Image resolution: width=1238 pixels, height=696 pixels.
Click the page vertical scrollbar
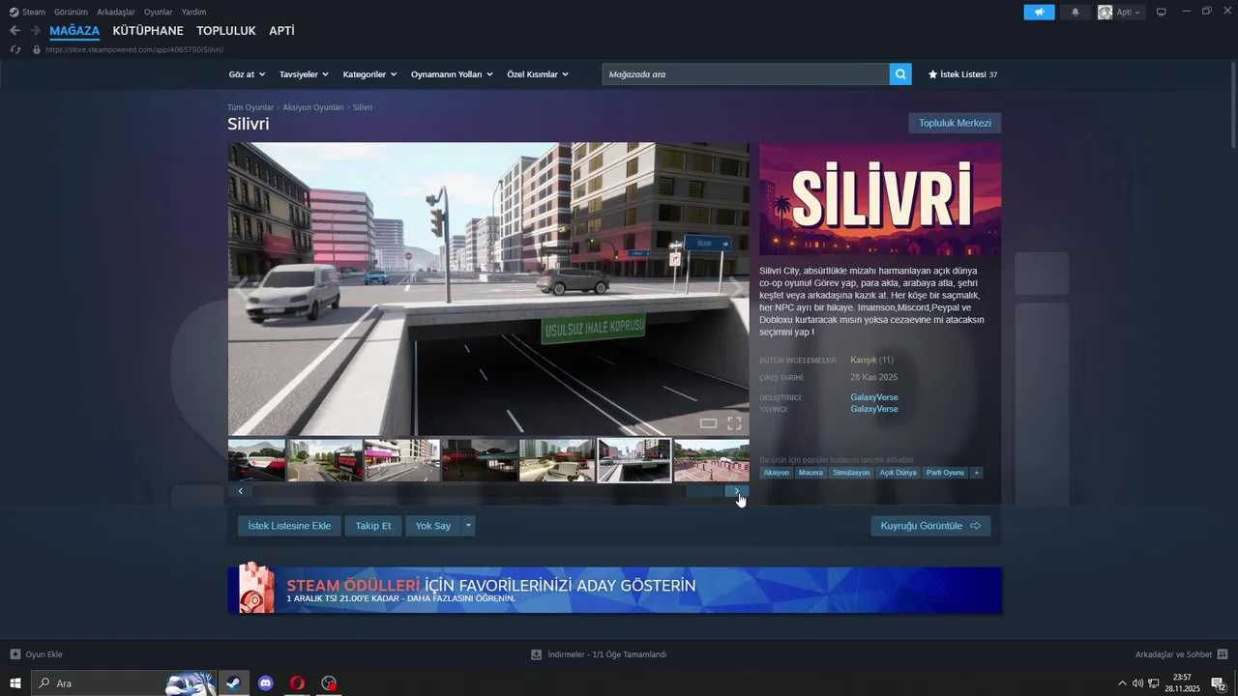pyautogui.click(x=1233, y=104)
